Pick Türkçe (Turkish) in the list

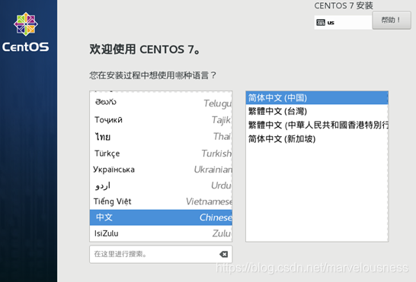(x=161, y=154)
